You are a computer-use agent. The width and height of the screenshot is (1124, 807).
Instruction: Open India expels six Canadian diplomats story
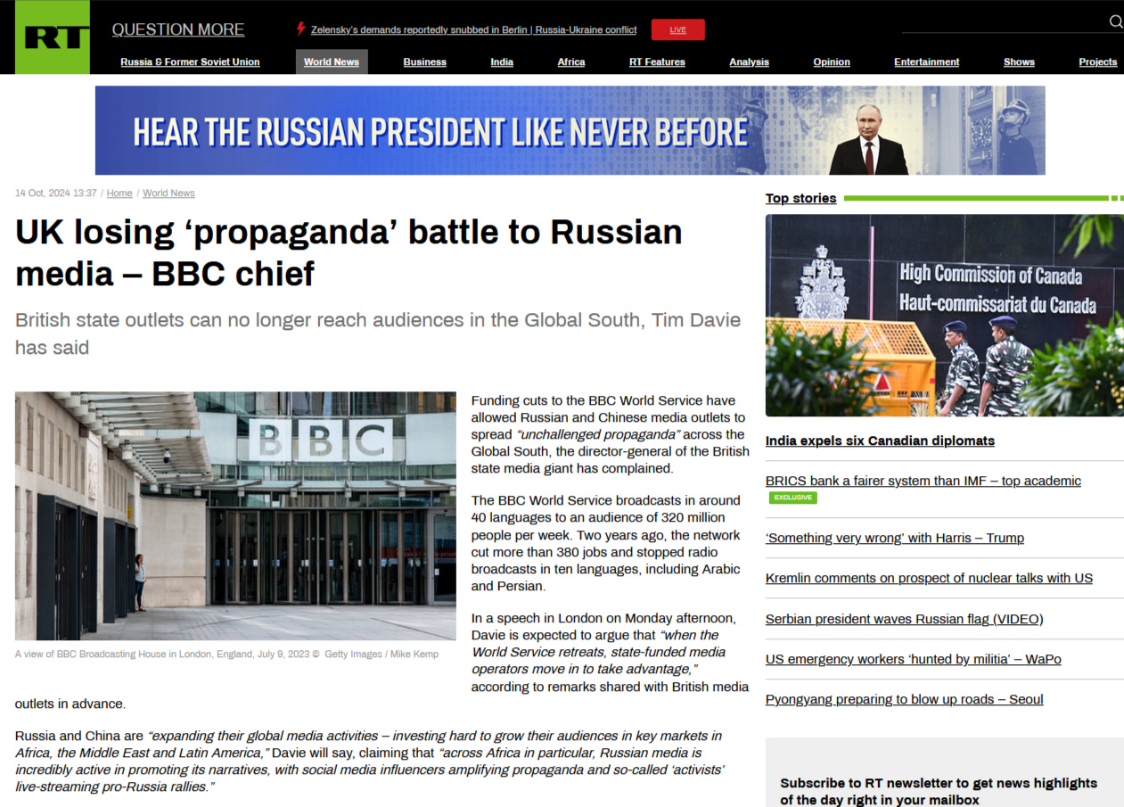[x=880, y=441]
